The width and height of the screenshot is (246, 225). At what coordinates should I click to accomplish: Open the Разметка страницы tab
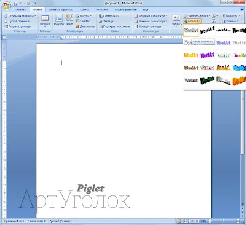coord(61,10)
